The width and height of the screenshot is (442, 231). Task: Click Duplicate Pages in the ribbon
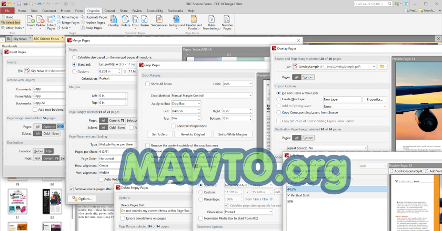coord(94,17)
